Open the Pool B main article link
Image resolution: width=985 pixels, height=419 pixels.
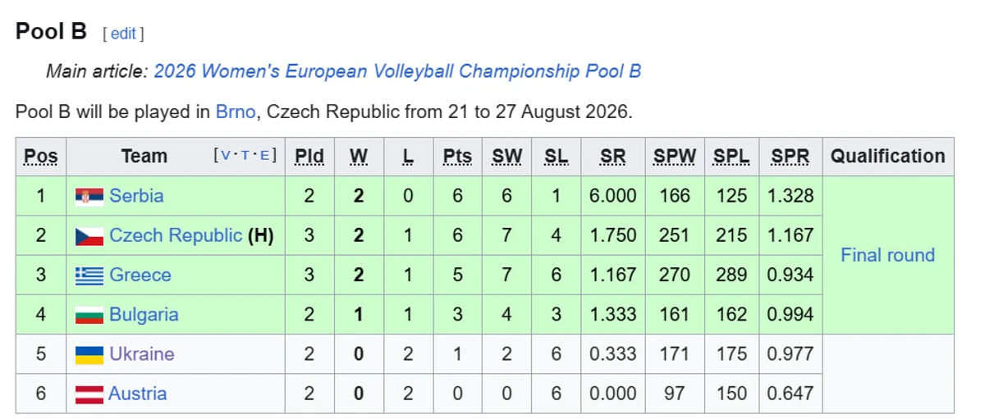tap(397, 71)
